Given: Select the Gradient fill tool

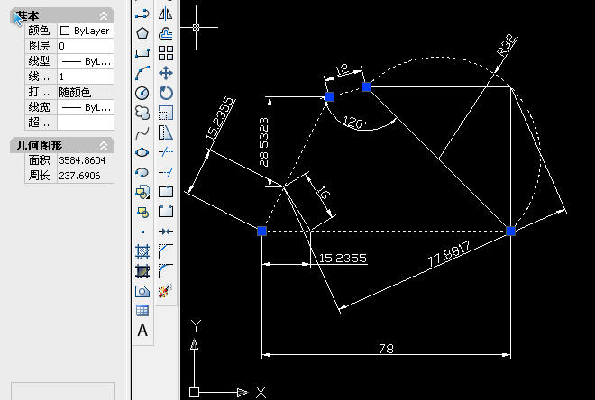Looking at the screenshot, I should pyautogui.click(x=142, y=271).
